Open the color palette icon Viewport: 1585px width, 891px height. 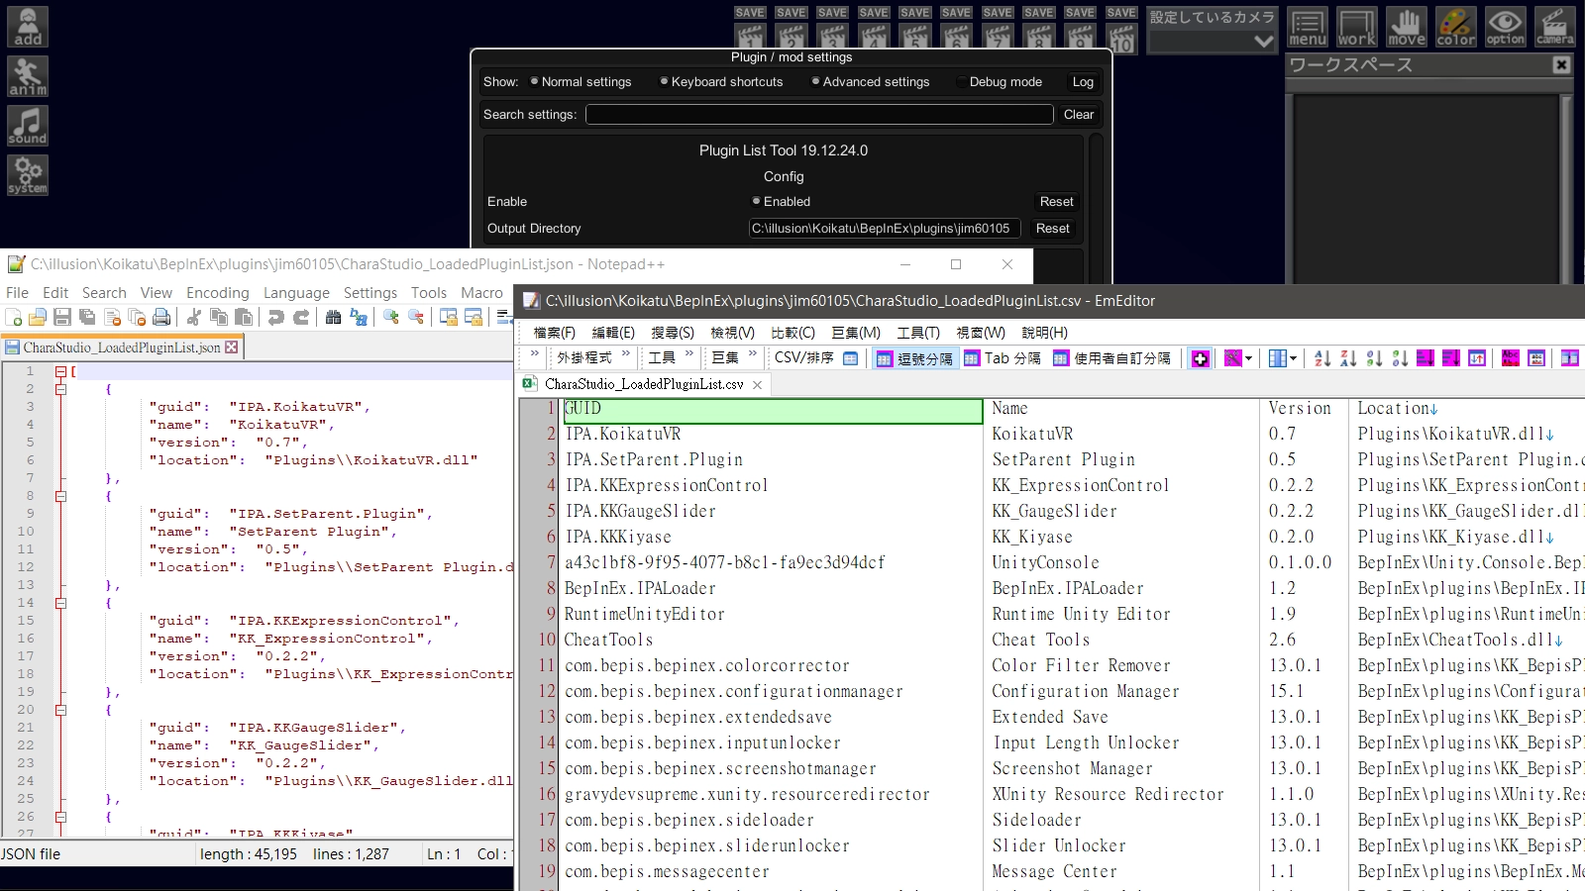coord(1456,27)
